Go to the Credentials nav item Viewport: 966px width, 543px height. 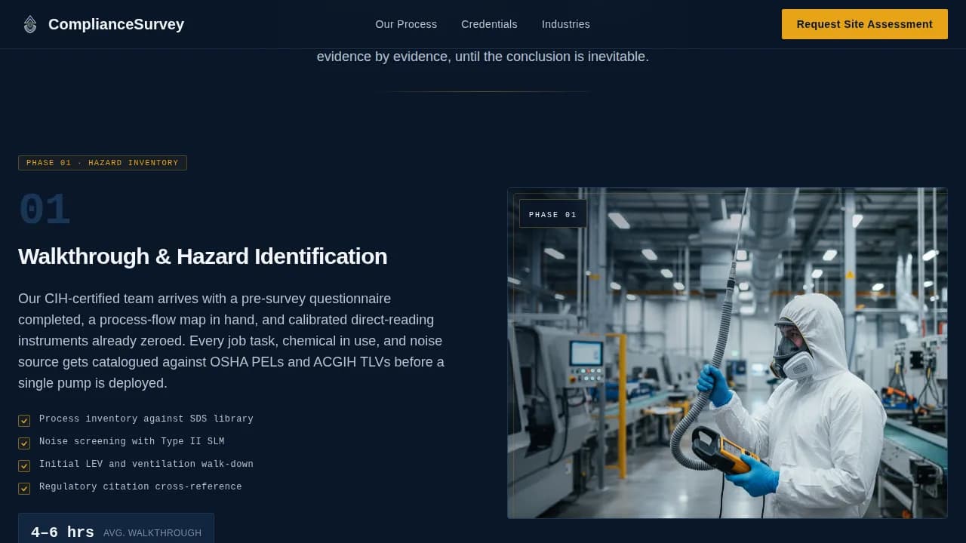click(x=489, y=24)
